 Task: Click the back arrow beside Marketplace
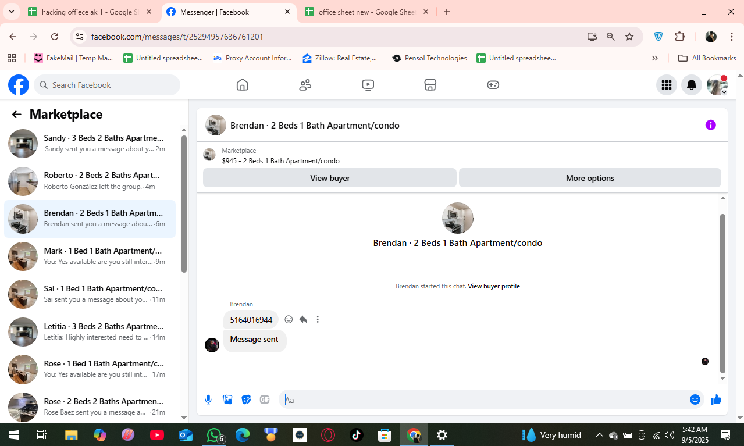point(16,115)
